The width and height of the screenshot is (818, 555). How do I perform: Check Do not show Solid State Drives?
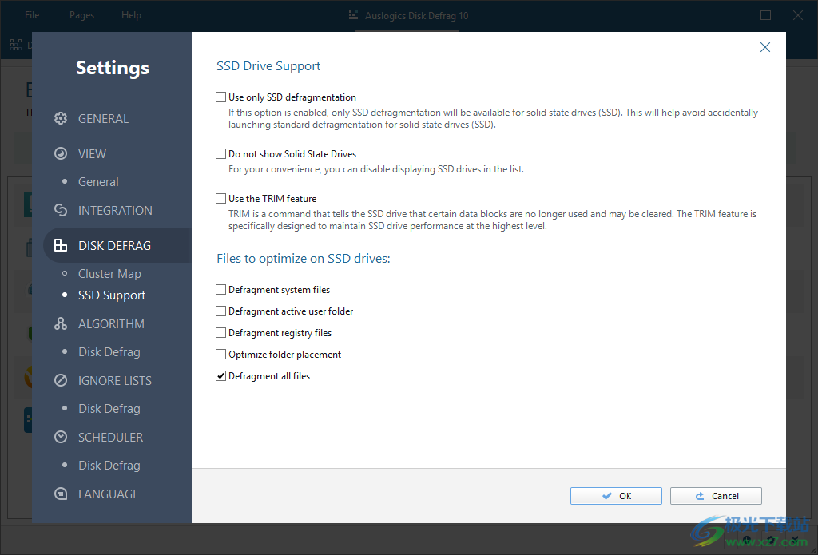coord(220,154)
